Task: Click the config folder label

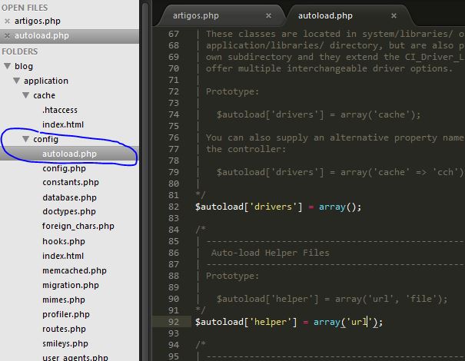Action: [45, 139]
